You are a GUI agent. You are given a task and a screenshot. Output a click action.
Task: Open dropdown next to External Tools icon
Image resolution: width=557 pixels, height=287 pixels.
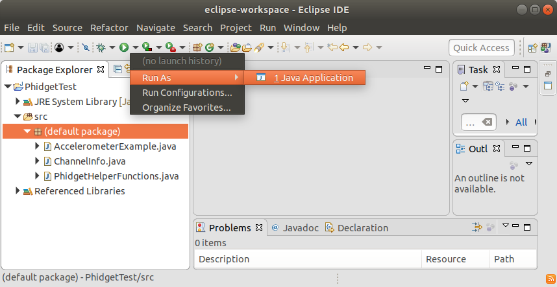(182, 47)
